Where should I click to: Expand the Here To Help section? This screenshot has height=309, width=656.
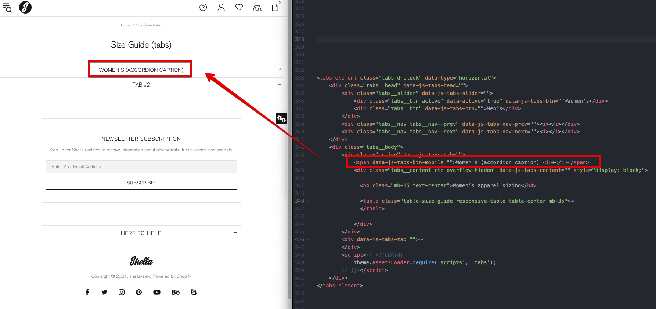(x=141, y=233)
